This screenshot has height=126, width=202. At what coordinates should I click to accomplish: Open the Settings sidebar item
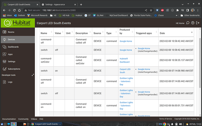pyautogui.click(x=18, y=61)
